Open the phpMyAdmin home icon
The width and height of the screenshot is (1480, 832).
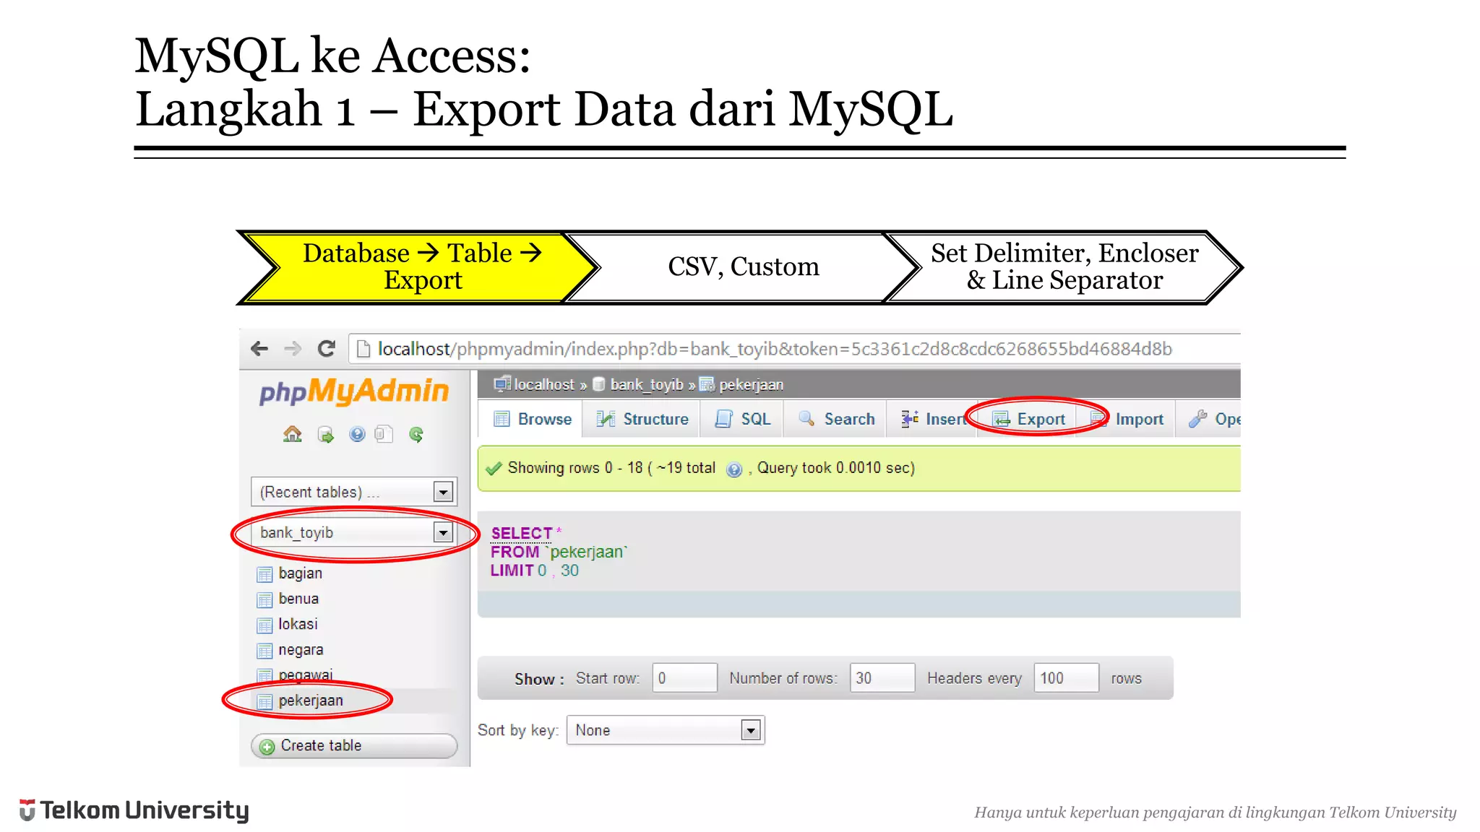click(x=292, y=434)
